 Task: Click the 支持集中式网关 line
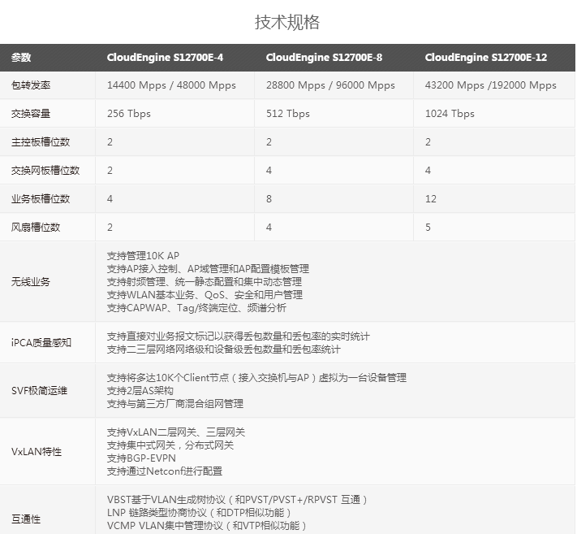(x=170, y=445)
